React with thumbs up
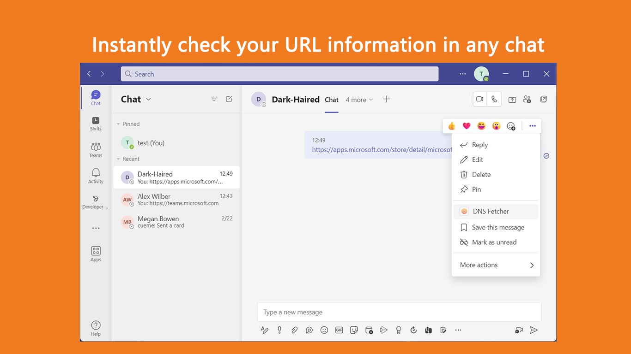This screenshot has width=631, height=354. [452, 126]
